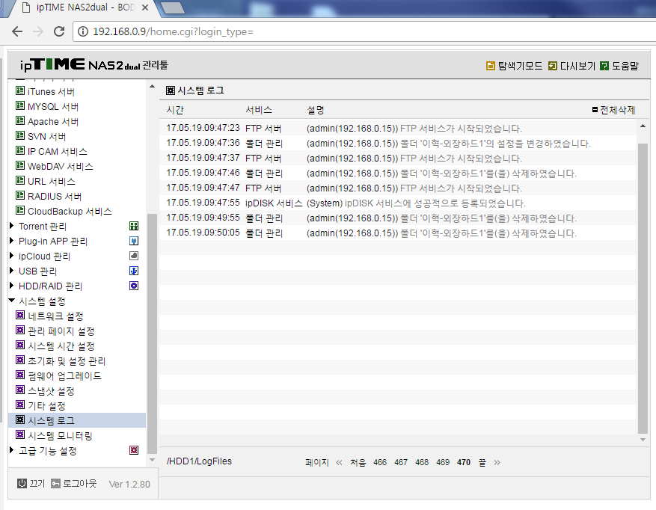The image size is (656, 510).
Task: Click the 탐색기모드 icon in header
Action: pyautogui.click(x=491, y=66)
